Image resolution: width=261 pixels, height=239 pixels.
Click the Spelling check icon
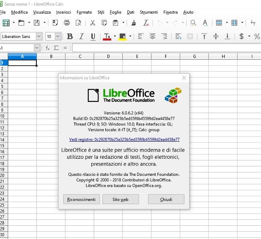205,23
